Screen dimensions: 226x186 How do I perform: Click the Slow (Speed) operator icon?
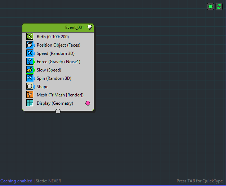(x=30, y=70)
